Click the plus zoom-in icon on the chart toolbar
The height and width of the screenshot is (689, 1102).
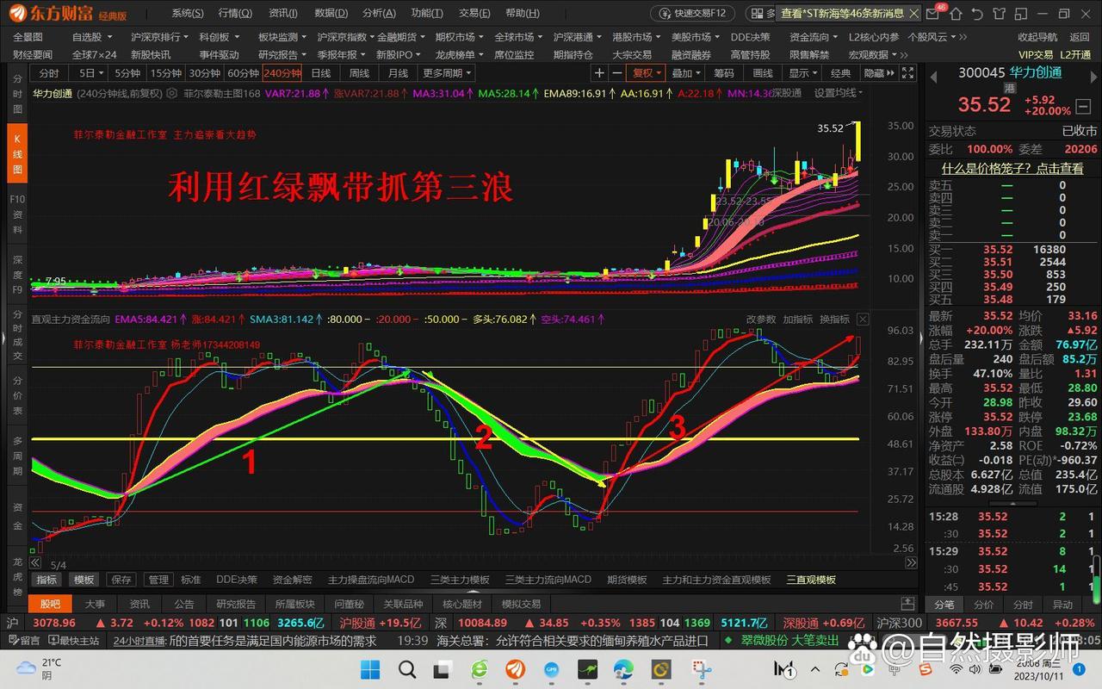[599, 73]
